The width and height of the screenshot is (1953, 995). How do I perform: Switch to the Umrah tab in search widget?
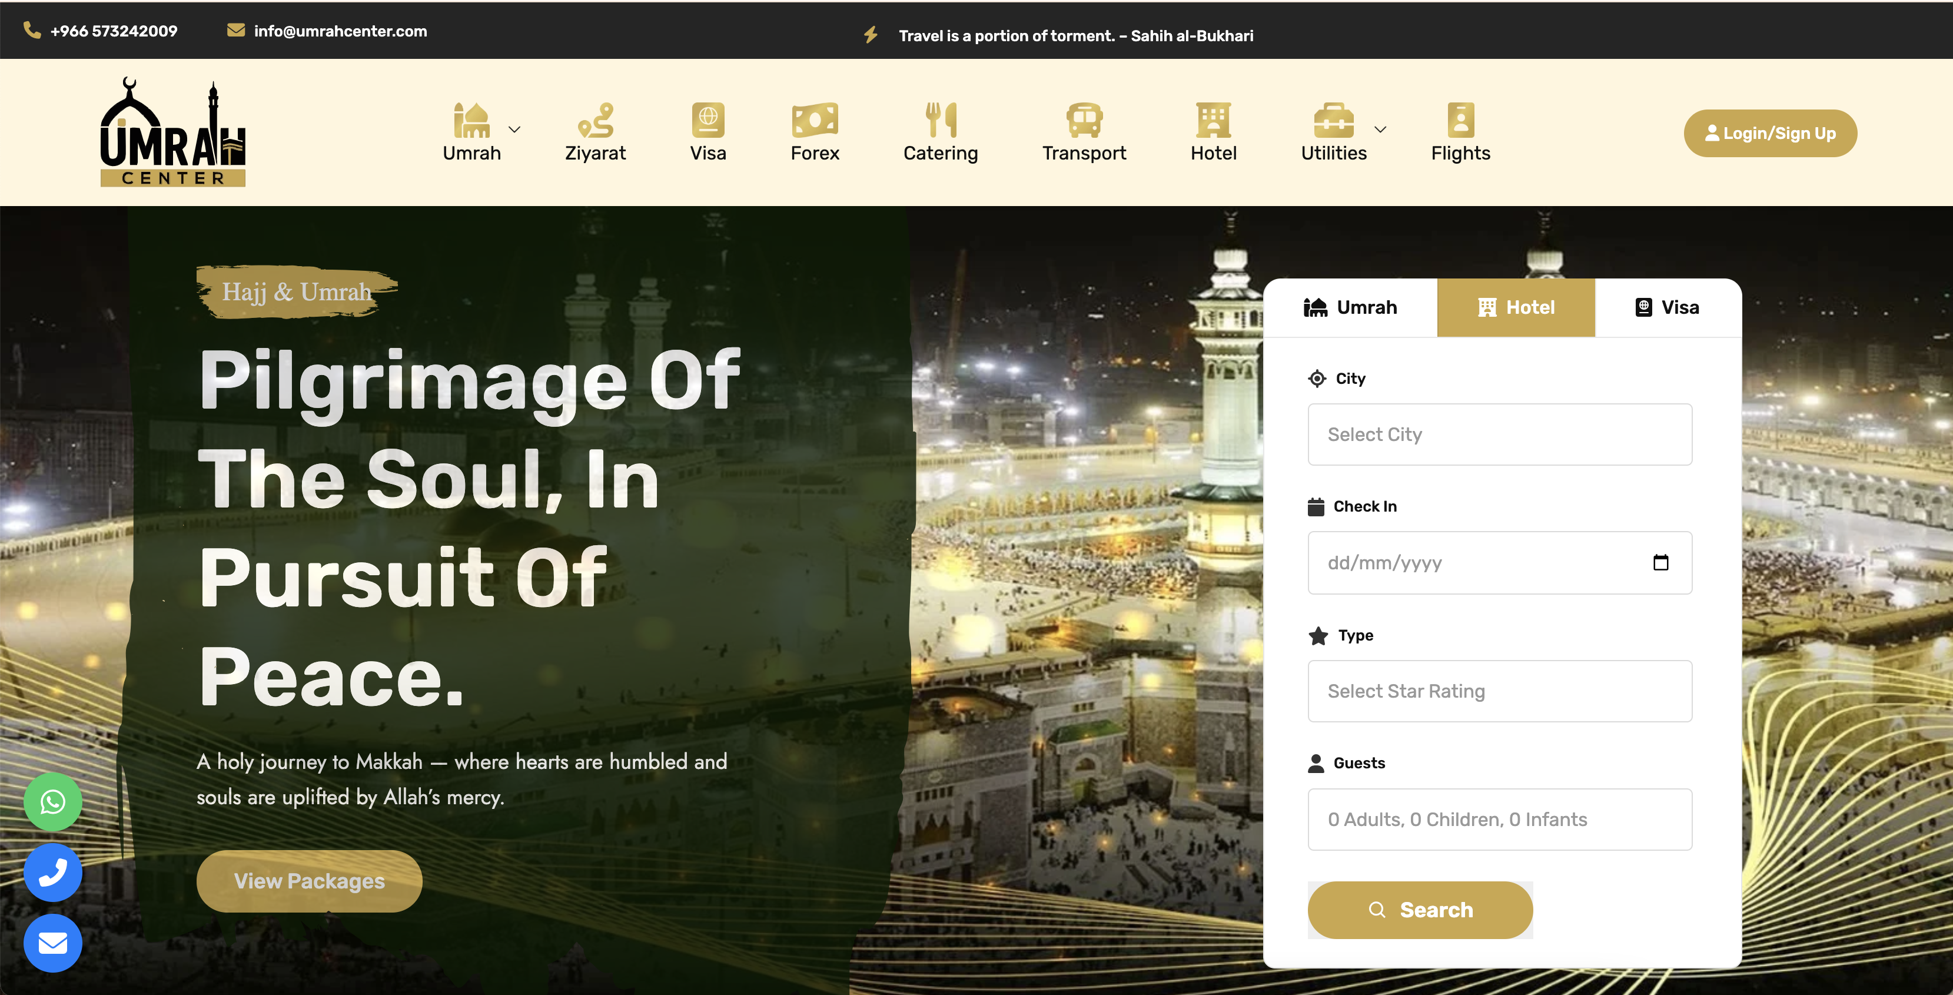[1352, 307]
